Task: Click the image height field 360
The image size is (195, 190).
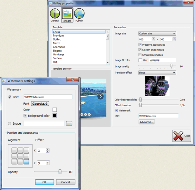Action: [x=166, y=39]
